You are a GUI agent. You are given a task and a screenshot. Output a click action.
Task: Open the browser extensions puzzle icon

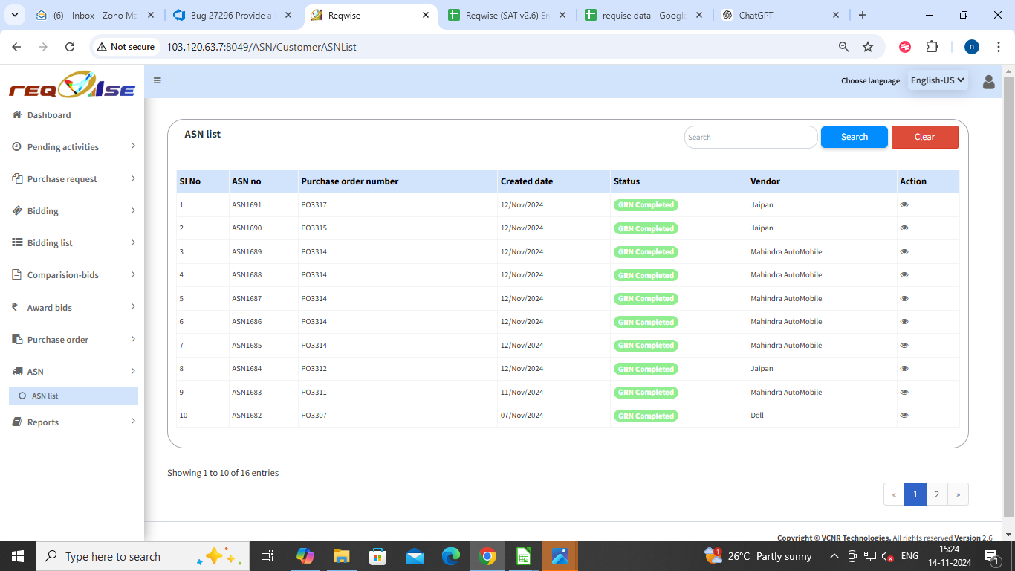(x=932, y=47)
